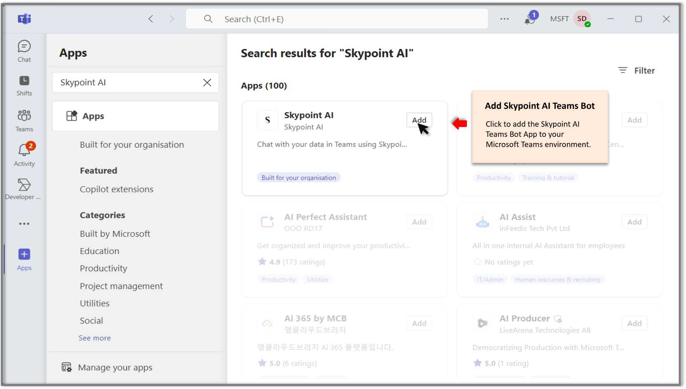
Task: Select Productivity category in left panel
Action: click(104, 268)
